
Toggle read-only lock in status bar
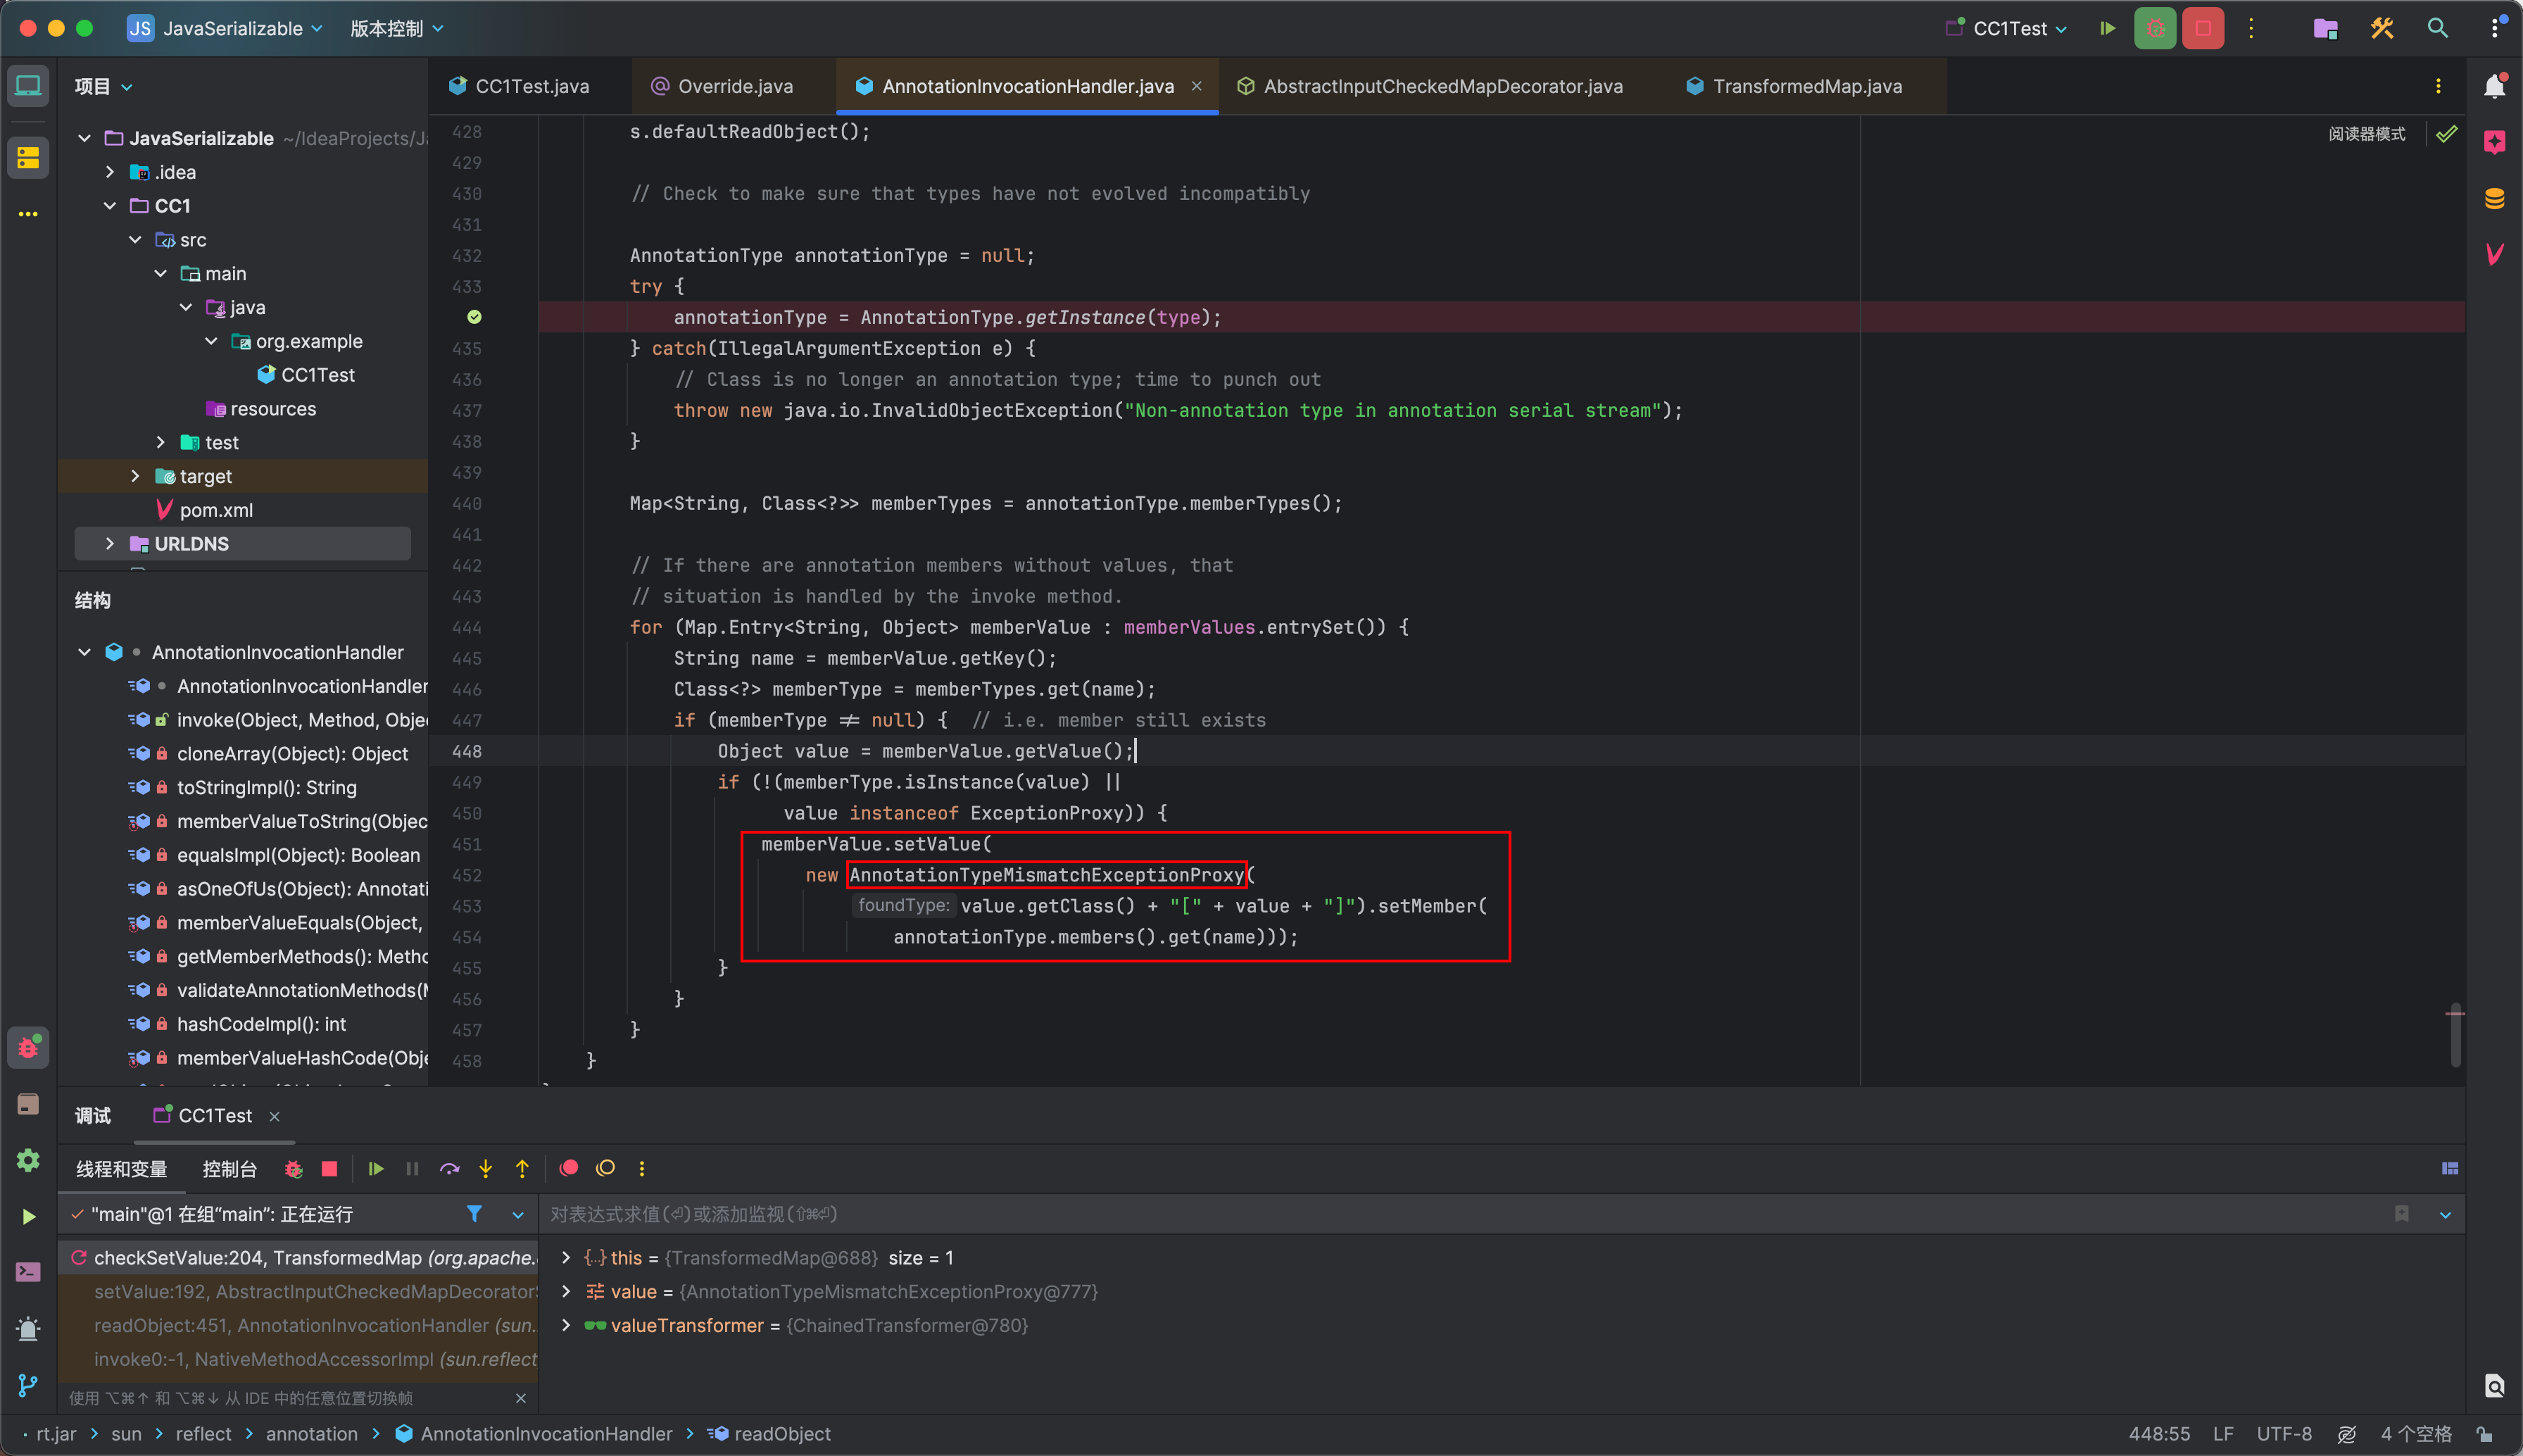(x=2484, y=1434)
